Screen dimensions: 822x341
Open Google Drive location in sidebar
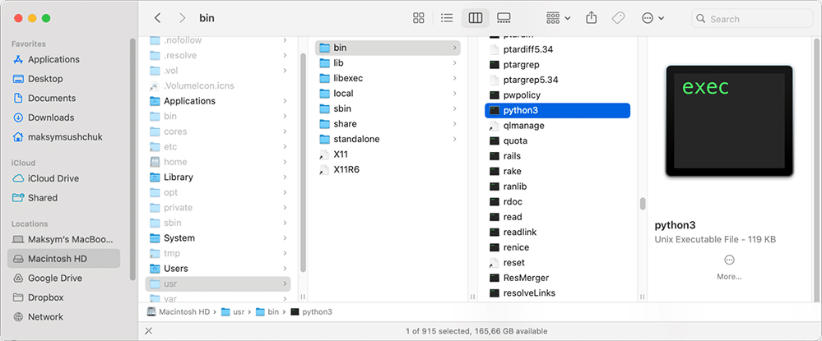54,278
